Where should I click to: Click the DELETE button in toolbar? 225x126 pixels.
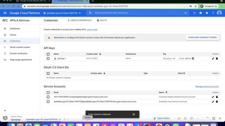(x=102, y=20)
